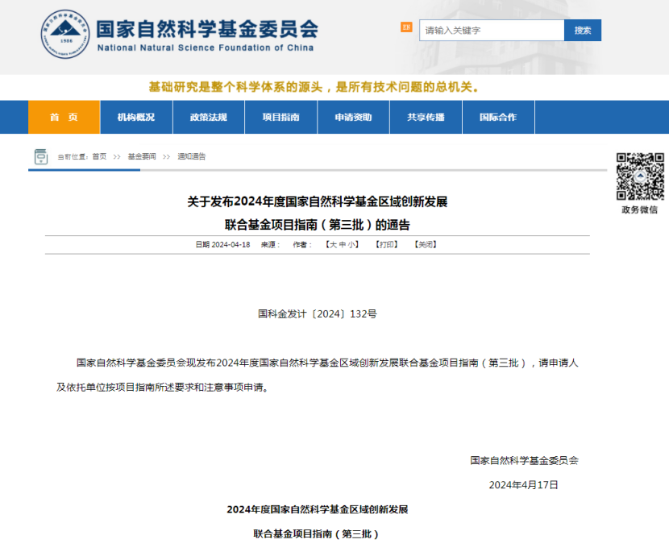Open the 机构概况 menu
Image resolution: width=669 pixels, height=556 pixels.
(x=136, y=118)
